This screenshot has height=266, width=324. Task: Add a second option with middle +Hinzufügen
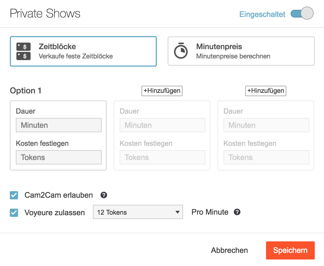[x=162, y=91]
